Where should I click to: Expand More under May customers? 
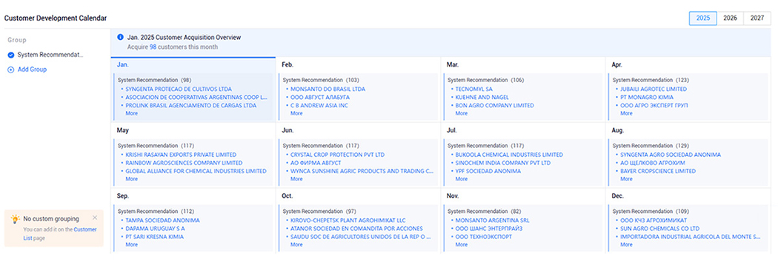tap(131, 179)
